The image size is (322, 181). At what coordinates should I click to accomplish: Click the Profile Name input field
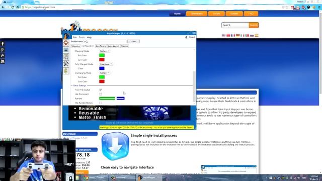pos(105,41)
